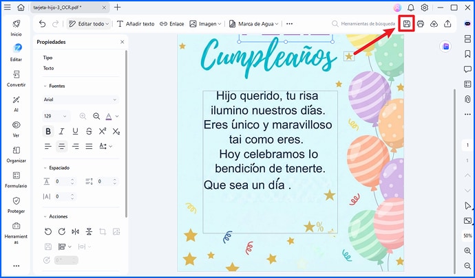Zoom out using the right-side magnifier
Screen dimensions: 475x278
point(467,266)
